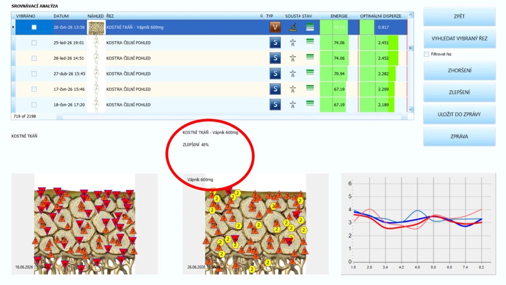
Task: Click the blue S type icon for 18-čvn-26 row
Action: (x=275, y=105)
